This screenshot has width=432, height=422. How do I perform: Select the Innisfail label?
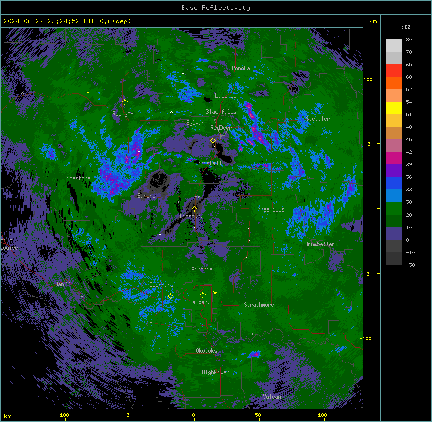pyautogui.click(x=208, y=163)
